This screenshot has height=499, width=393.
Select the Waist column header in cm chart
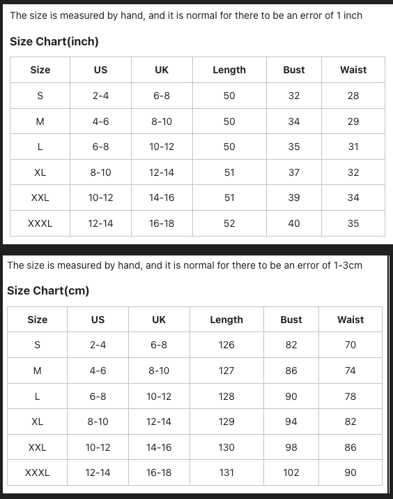[x=350, y=320]
